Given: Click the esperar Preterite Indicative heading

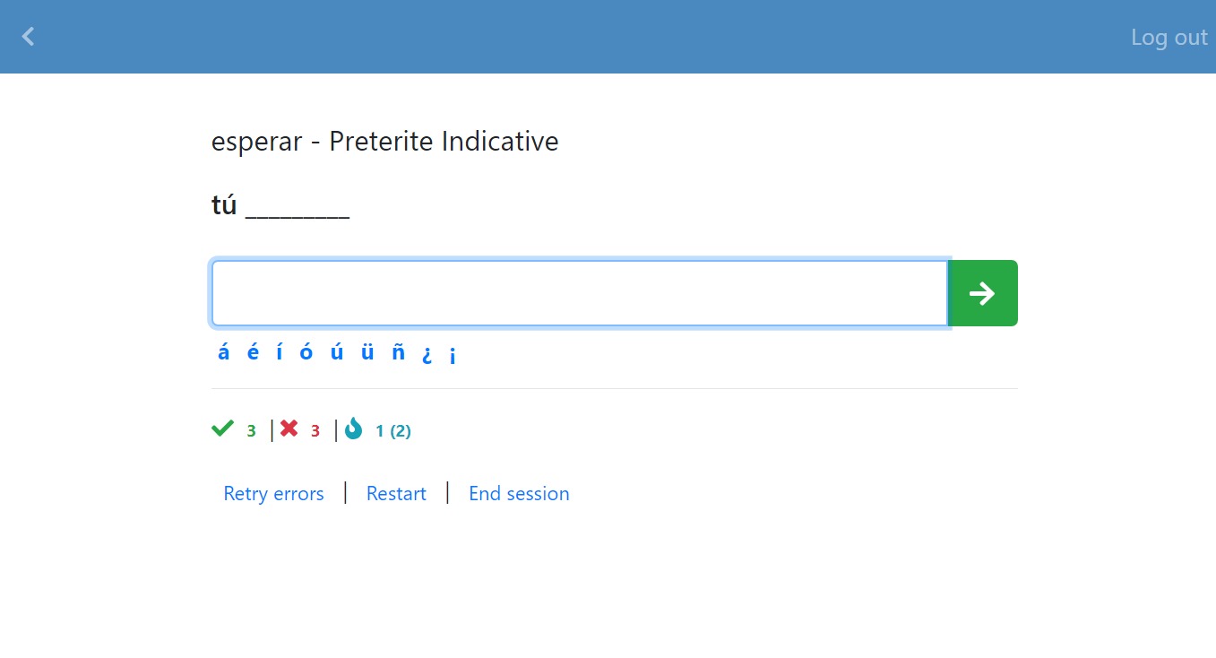Looking at the screenshot, I should pyautogui.click(x=385, y=141).
